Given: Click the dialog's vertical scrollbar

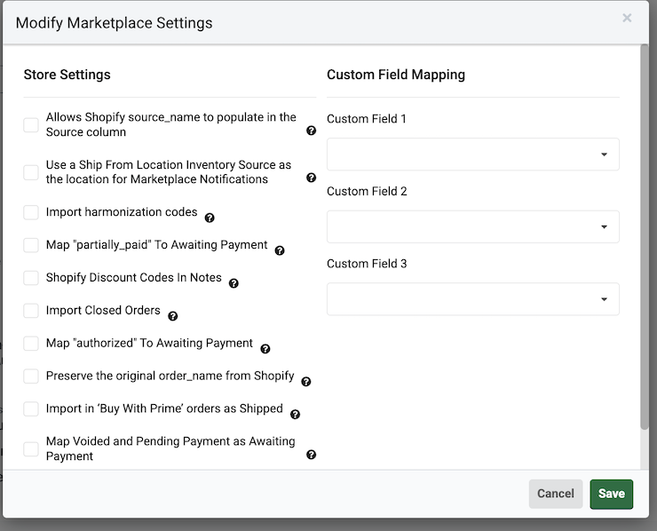Looking at the screenshot, I should coord(645,240).
